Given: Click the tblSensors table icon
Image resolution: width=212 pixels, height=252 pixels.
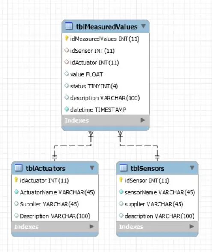Looking at the screenshot, I should tap(123, 168).
